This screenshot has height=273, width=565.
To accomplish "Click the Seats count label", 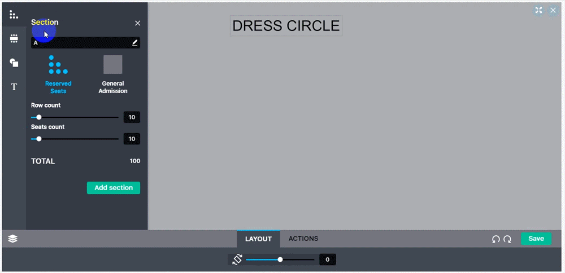I will (47, 127).
